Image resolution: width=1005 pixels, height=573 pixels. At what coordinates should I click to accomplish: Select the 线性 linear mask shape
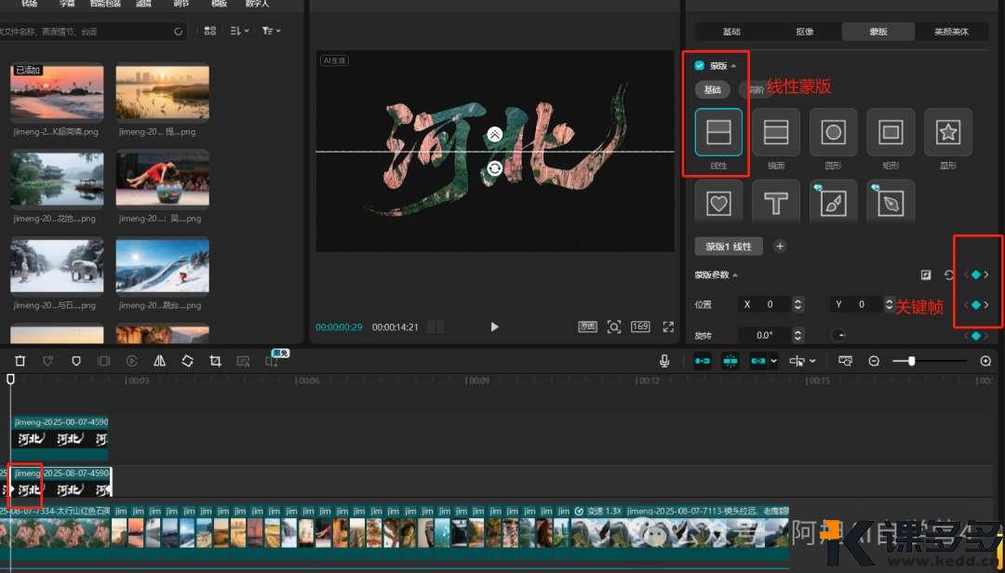coord(718,132)
